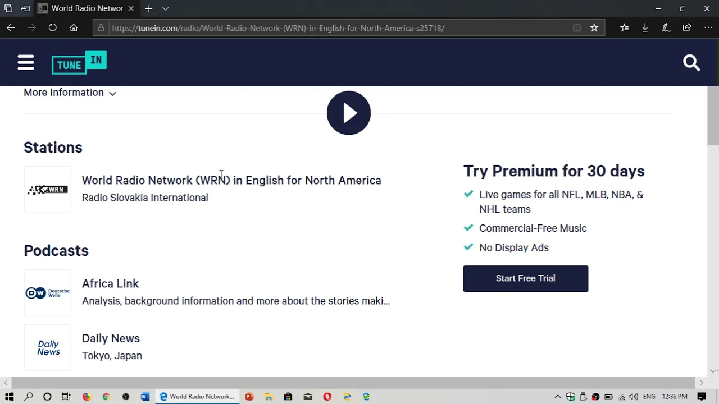Start the Premium free trial
719x404 pixels.
[x=526, y=278]
